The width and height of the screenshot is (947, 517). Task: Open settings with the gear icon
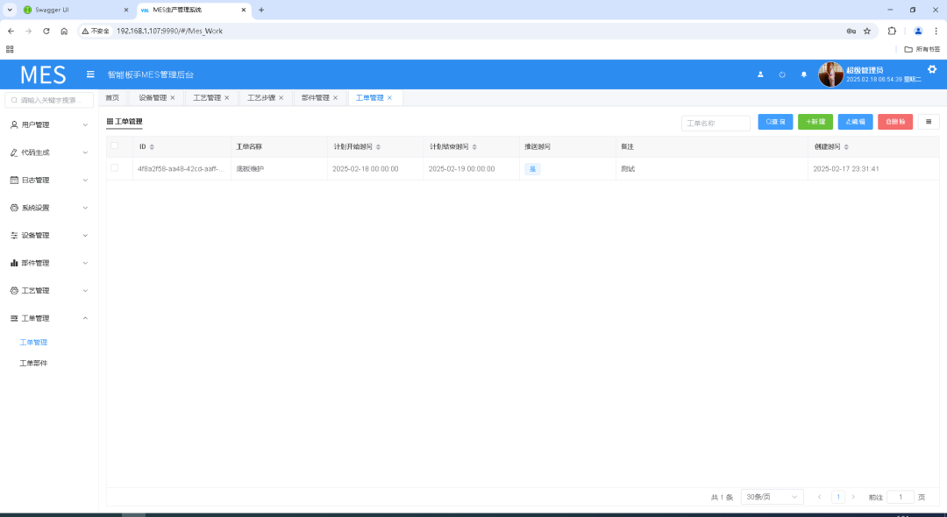pos(932,70)
